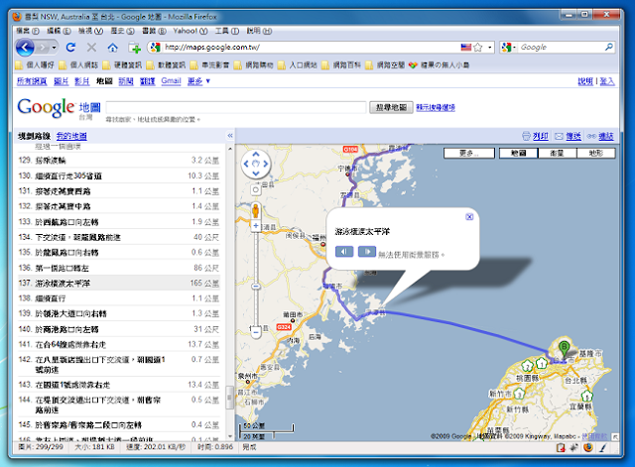Switch to the 地圖 map view
Image resolution: width=635 pixels, height=467 pixels.
tap(518, 153)
